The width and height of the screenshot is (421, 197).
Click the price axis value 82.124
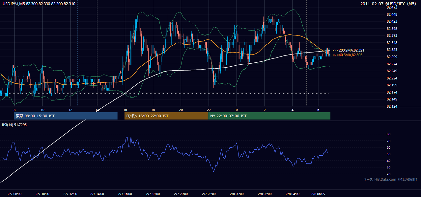pos(392,106)
